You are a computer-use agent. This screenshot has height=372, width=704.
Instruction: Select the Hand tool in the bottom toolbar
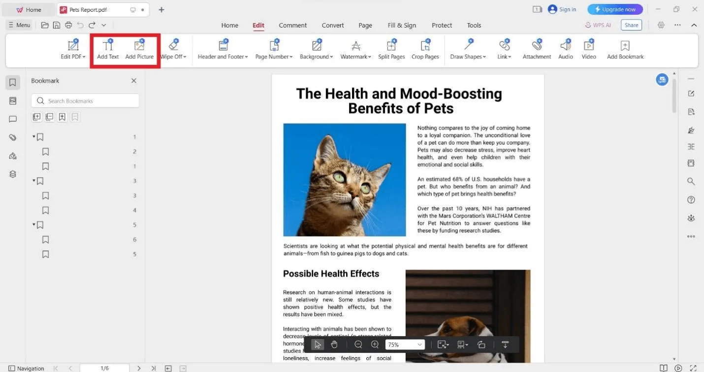(334, 344)
